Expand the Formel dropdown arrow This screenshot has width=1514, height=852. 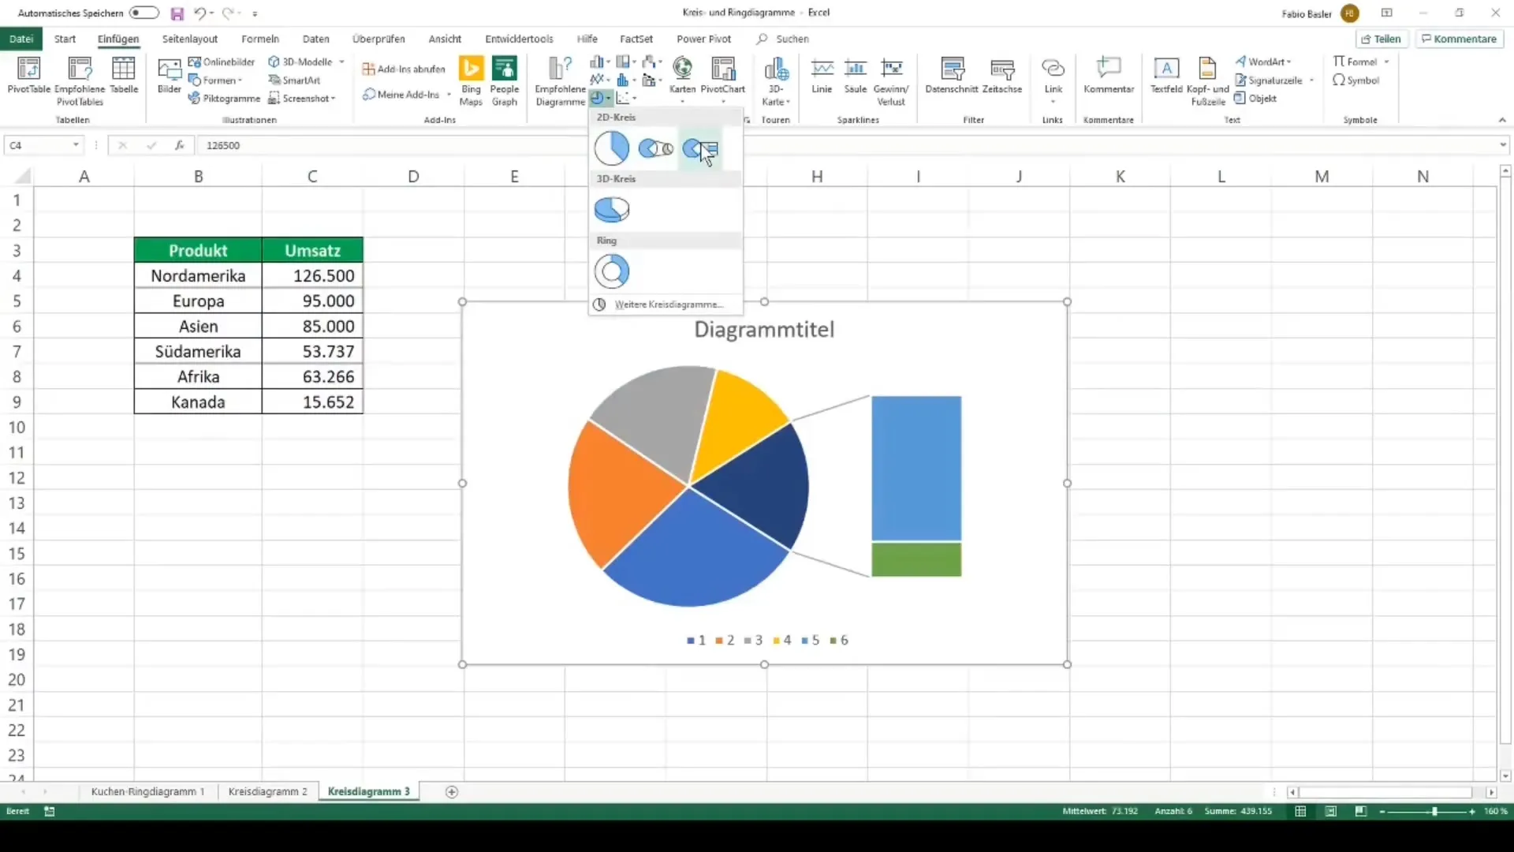point(1386,62)
